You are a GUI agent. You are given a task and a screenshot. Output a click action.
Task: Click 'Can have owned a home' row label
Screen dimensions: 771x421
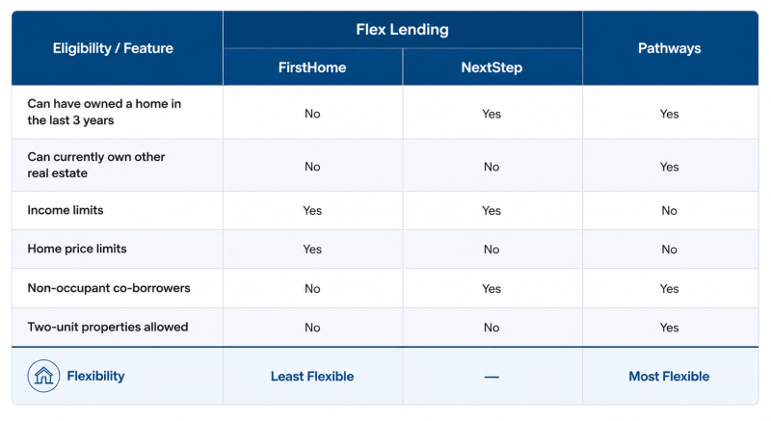(x=104, y=112)
